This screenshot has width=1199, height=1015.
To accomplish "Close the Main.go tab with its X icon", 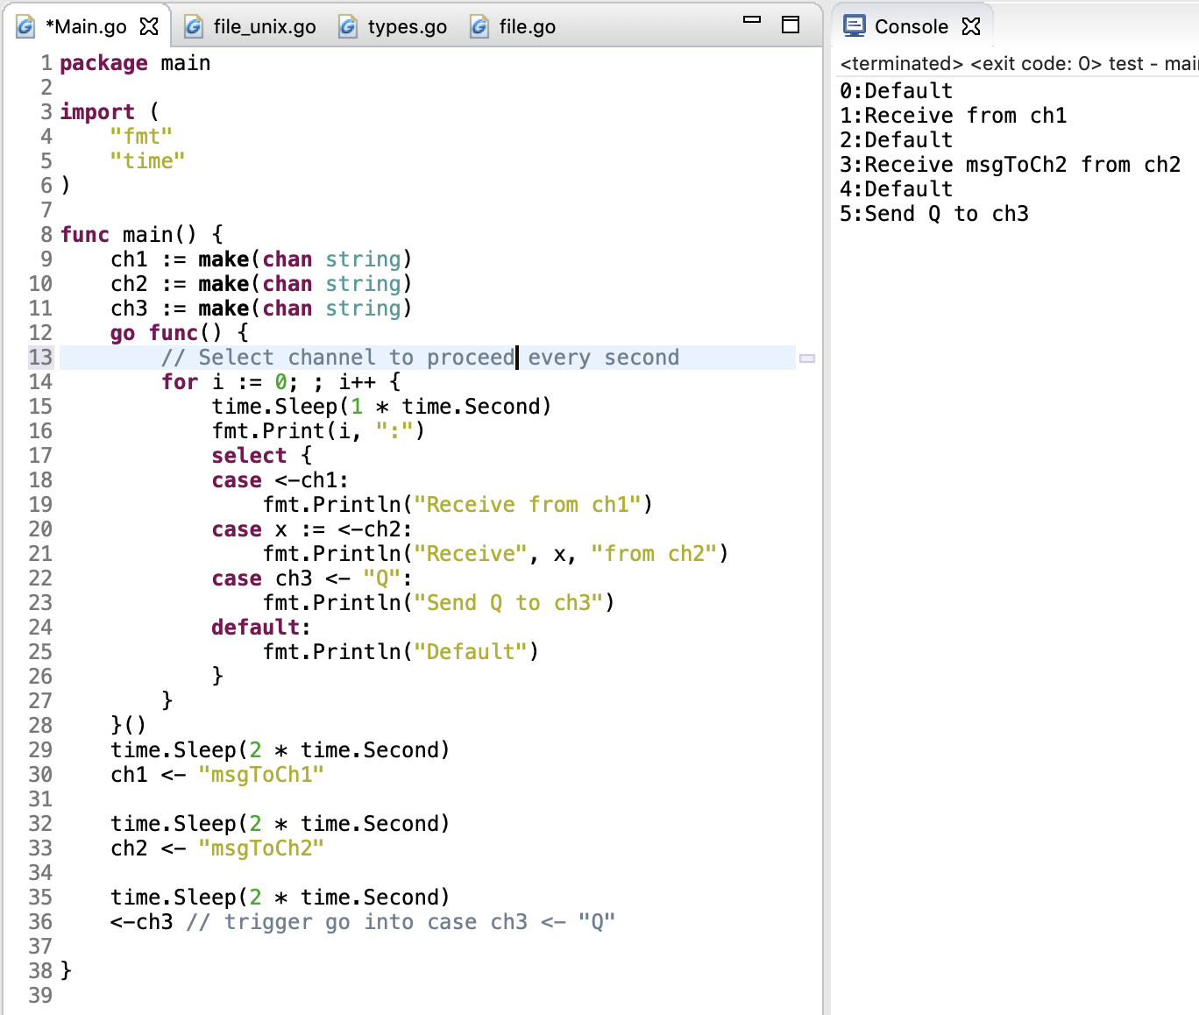I will coord(150,26).
